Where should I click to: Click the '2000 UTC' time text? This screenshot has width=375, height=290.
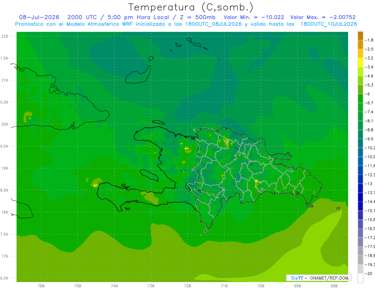(82, 17)
